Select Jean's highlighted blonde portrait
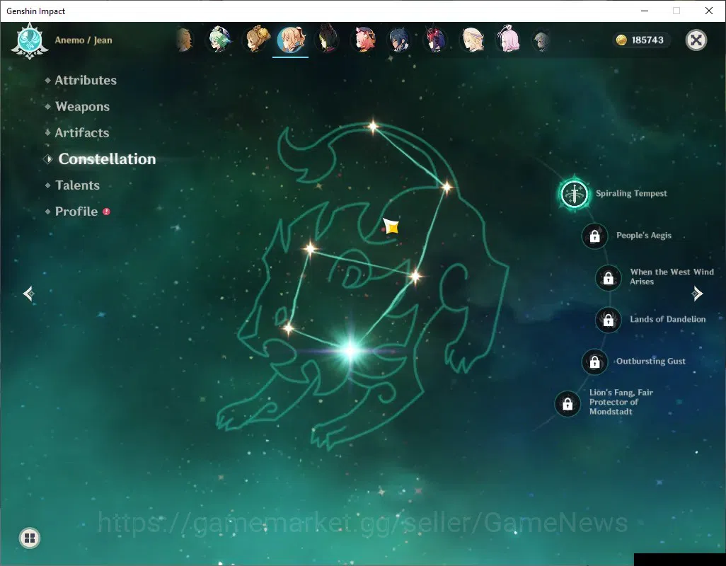726x566 pixels. [291, 40]
